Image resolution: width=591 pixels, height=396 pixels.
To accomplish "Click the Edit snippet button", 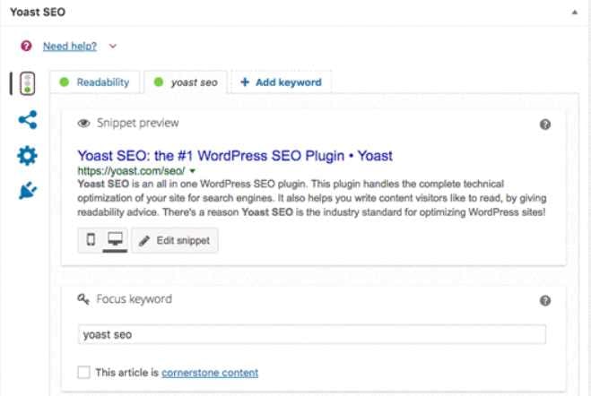I will point(175,240).
